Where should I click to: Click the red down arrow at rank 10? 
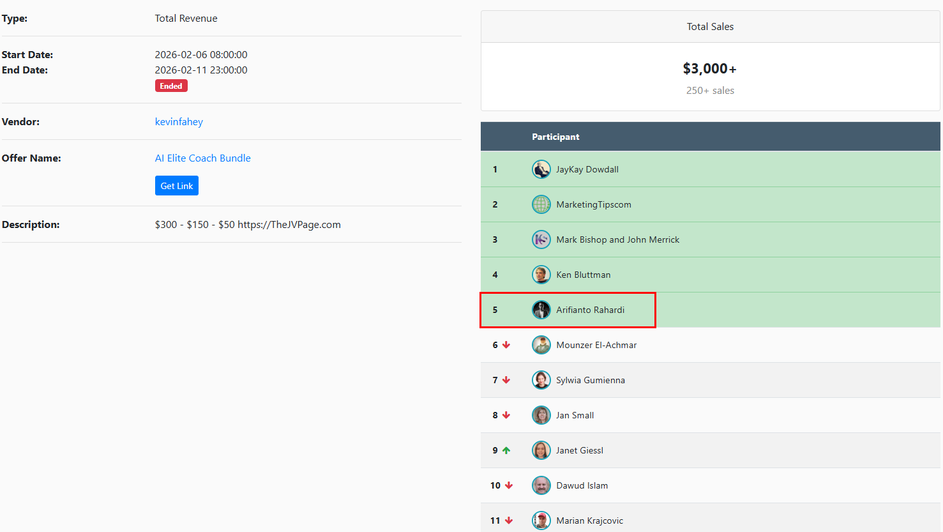click(x=509, y=485)
